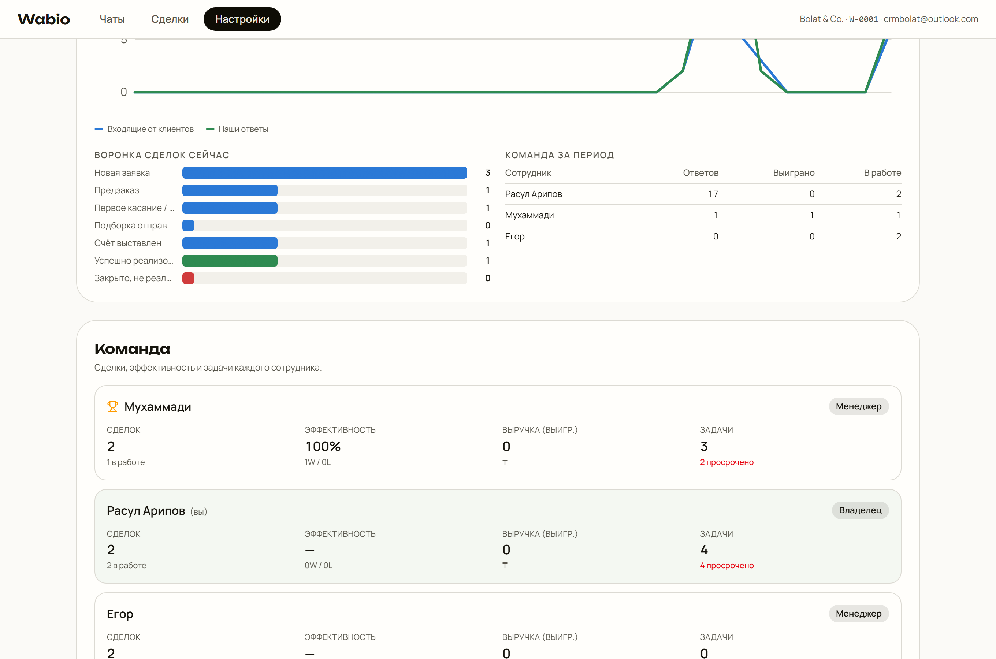Select Егор in the period table
The width and height of the screenshot is (996, 659).
click(x=515, y=237)
